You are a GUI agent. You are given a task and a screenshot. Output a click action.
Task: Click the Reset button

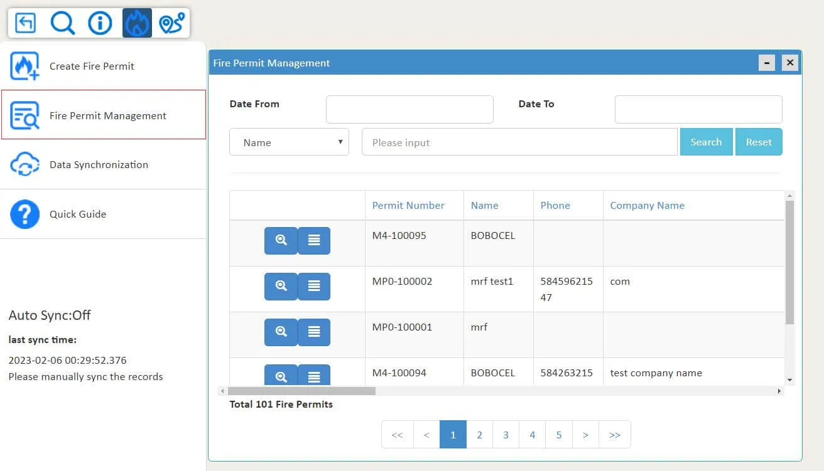pos(759,142)
